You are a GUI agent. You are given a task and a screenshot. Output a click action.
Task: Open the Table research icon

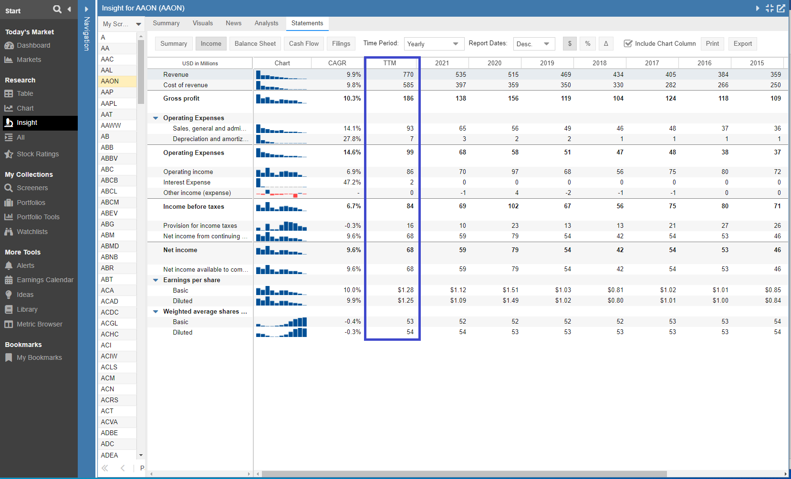point(9,93)
